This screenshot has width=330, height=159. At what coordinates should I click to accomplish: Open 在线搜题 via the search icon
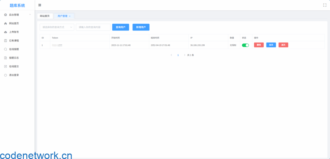(x=5, y=49)
